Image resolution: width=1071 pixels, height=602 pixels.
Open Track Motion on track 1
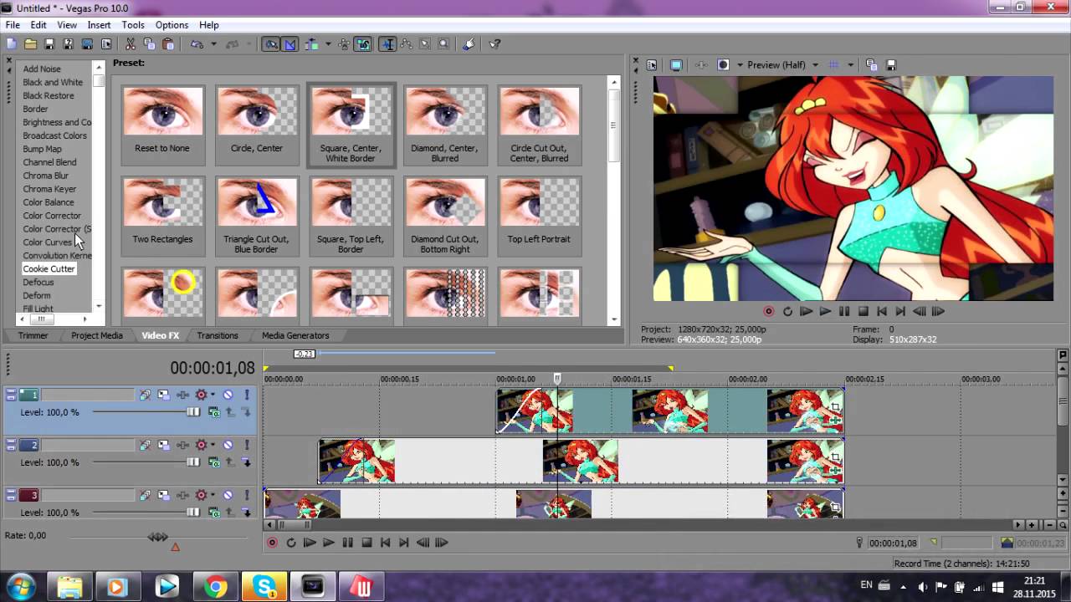(x=163, y=395)
